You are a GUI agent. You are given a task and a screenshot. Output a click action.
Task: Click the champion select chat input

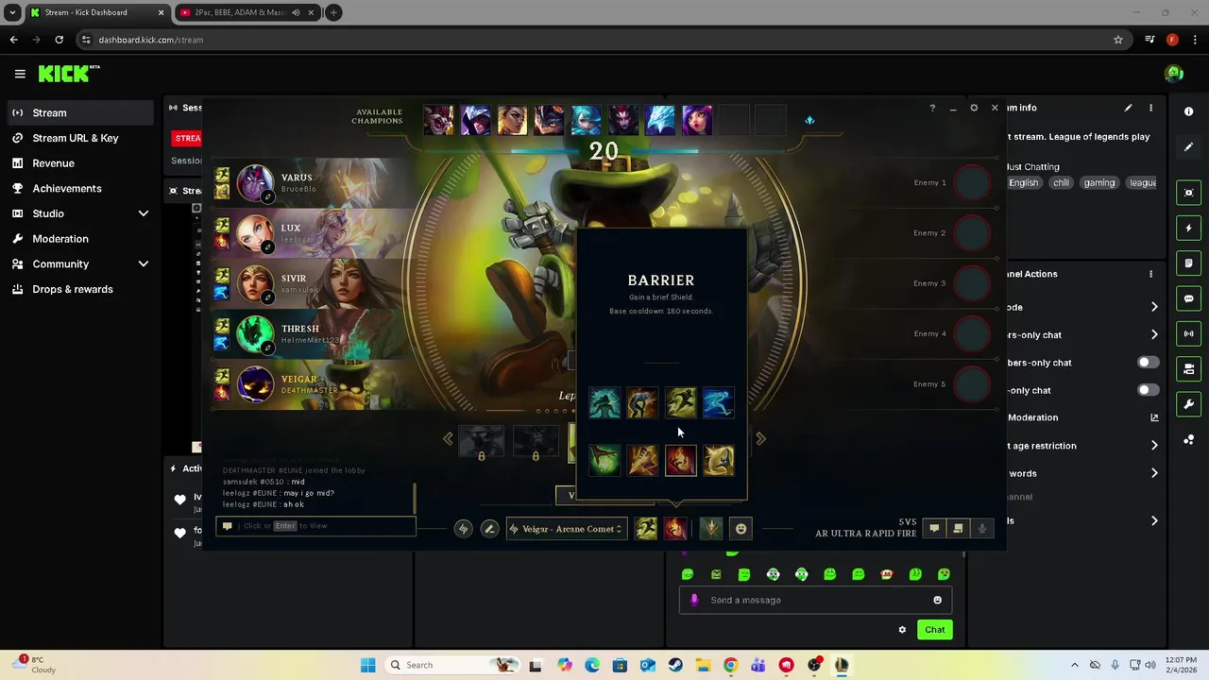[315, 526]
